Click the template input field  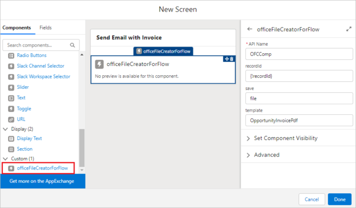coord(299,120)
